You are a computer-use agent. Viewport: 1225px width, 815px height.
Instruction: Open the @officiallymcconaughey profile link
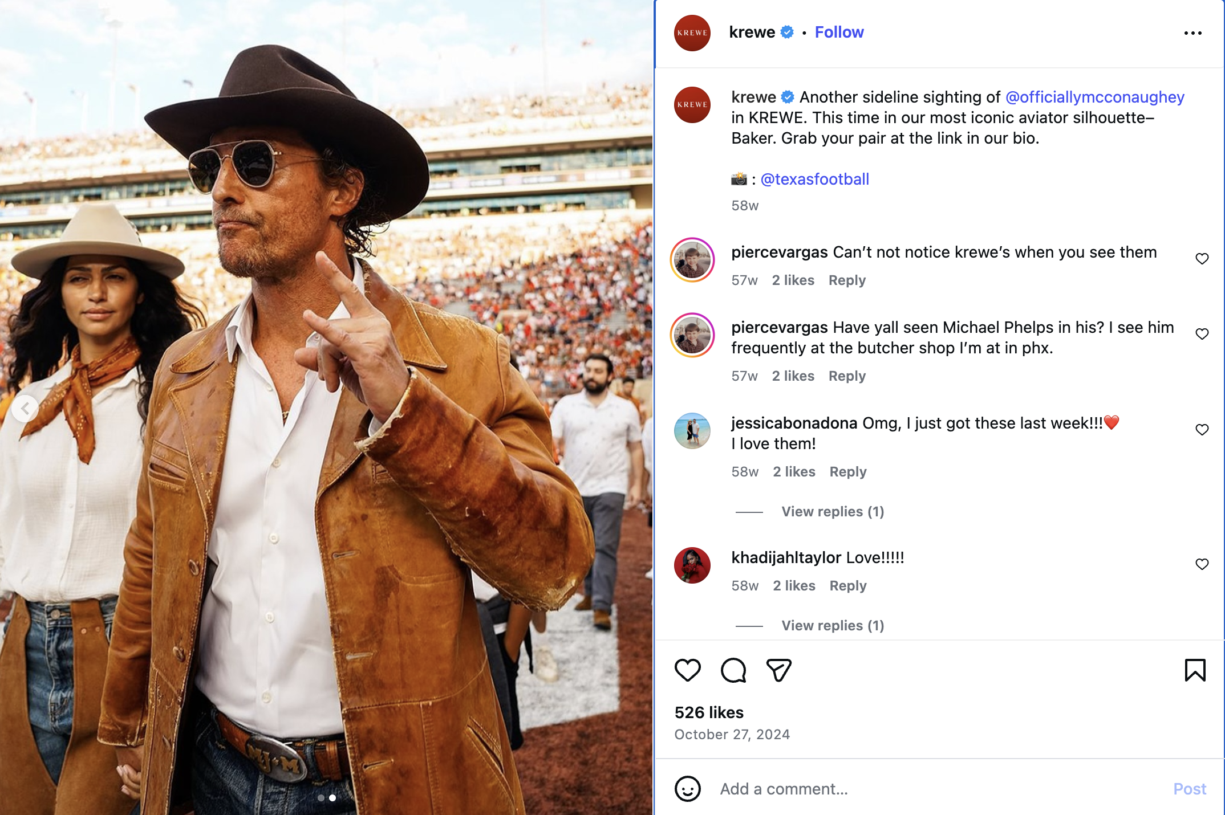(x=1094, y=97)
